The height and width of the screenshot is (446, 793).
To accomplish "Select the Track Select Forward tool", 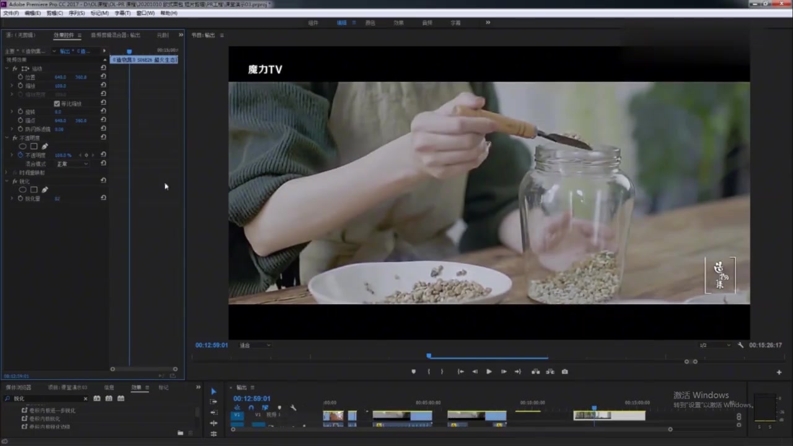I will (x=214, y=402).
